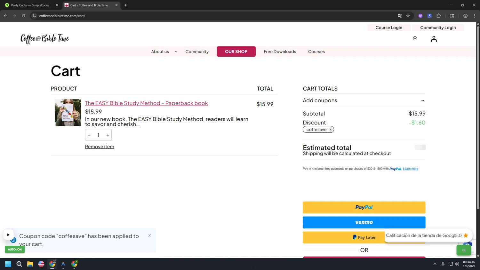The width and height of the screenshot is (480, 270).
Task: Click the Google store rating badge
Action: point(428,235)
